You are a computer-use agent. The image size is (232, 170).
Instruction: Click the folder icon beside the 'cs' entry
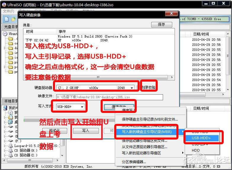click(x=11, y=43)
